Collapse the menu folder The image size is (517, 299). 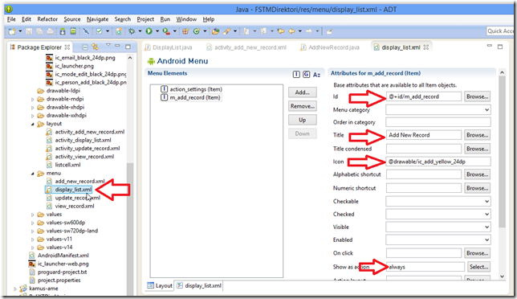[x=33, y=174]
